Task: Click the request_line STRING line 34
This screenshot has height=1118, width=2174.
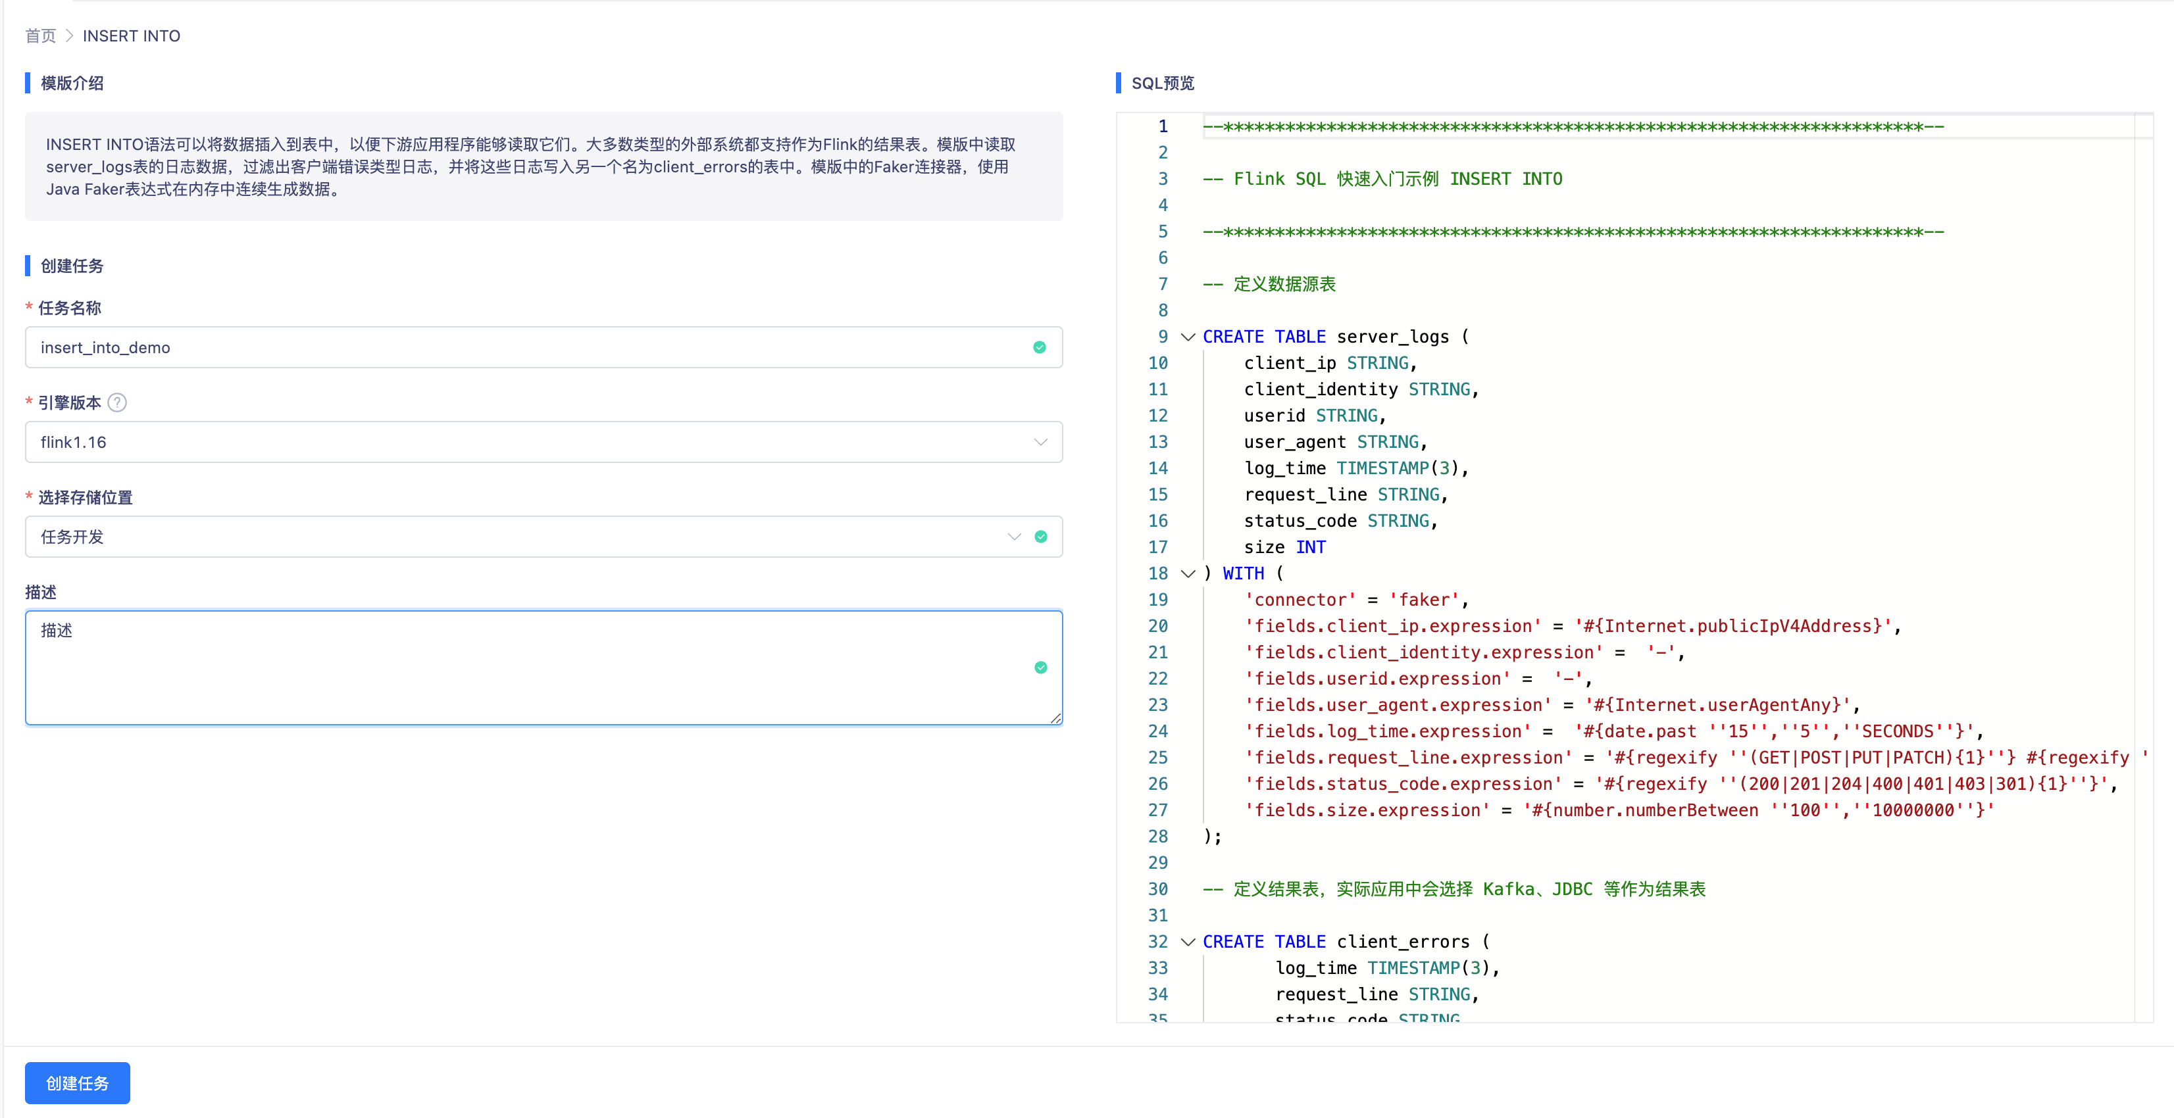Action: pyautogui.click(x=1377, y=994)
